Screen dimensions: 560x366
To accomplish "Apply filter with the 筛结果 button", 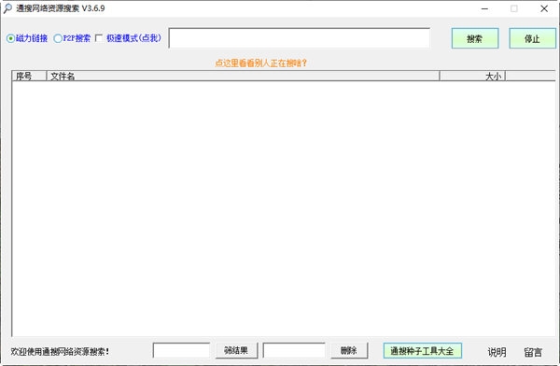I will tap(236, 350).
